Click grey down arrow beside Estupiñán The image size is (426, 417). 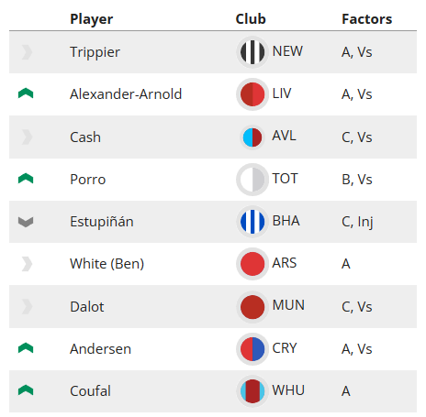click(26, 222)
